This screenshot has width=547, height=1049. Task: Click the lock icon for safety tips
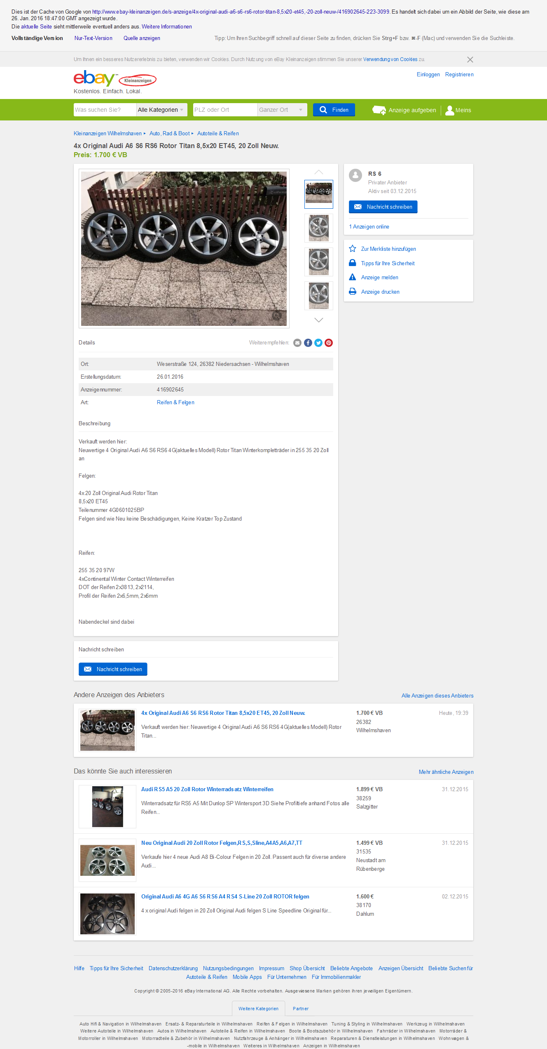click(353, 263)
